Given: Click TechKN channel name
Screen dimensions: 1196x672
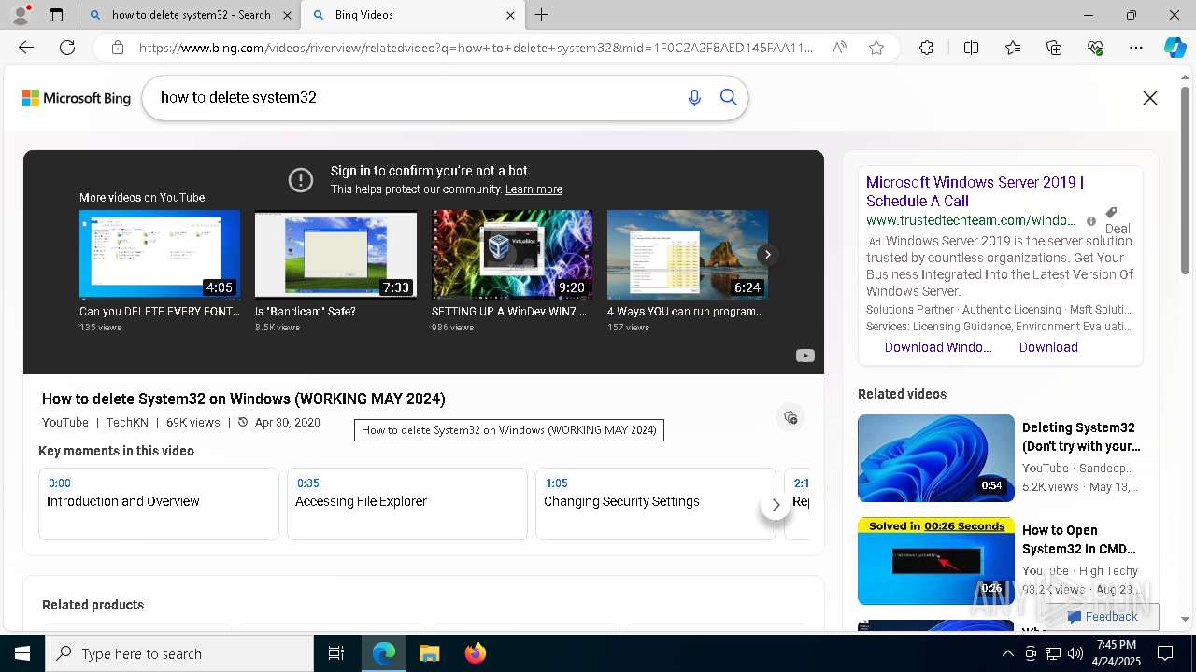Looking at the screenshot, I should (x=127, y=423).
